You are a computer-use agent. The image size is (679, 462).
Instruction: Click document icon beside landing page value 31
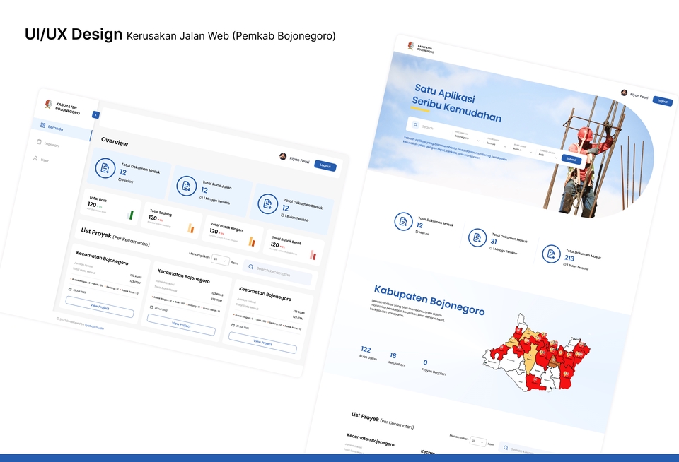pyautogui.click(x=477, y=237)
